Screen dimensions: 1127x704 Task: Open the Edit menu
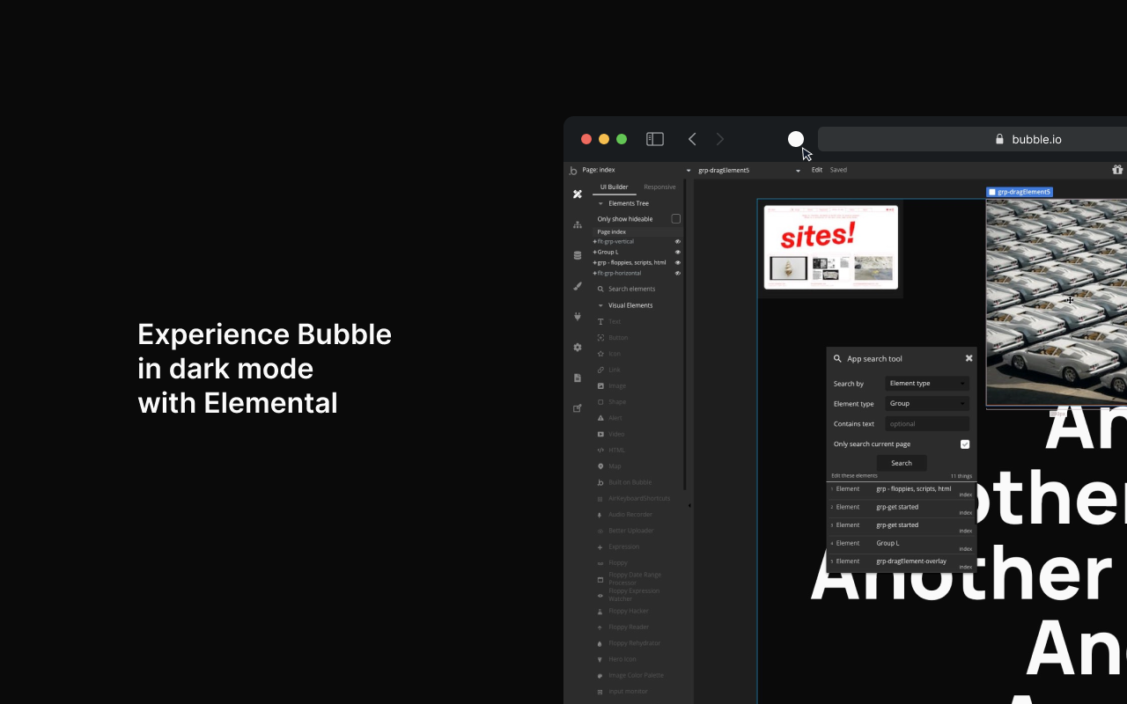817,170
